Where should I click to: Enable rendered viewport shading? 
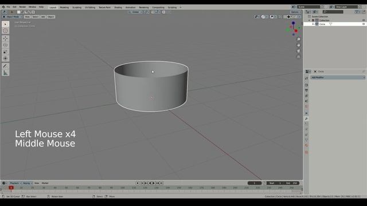point(296,17)
